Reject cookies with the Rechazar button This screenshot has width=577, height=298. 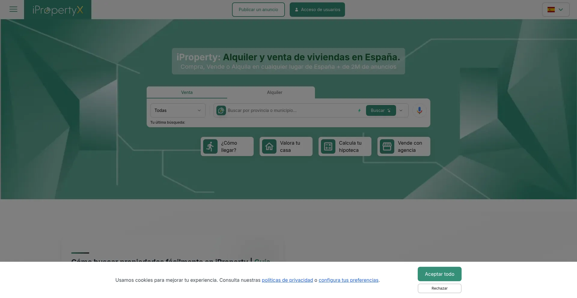440,288
